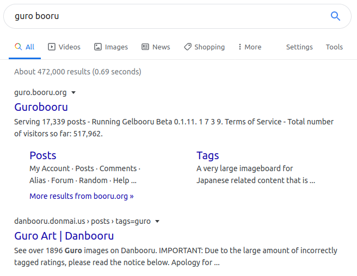Screen dimensions: 357x276
Task: Click the guro.booru.org URL text
Action: pyautogui.click(x=40, y=92)
